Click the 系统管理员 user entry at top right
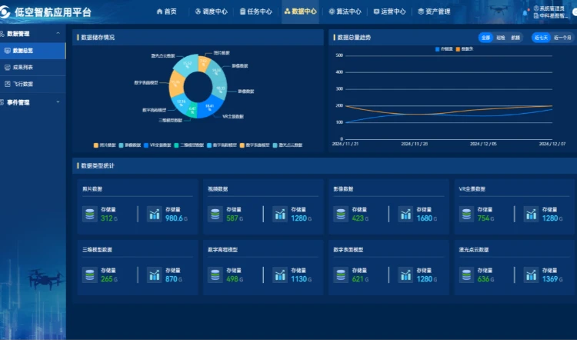The height and width of the screenshot is (346, 577). pos(552,8)
